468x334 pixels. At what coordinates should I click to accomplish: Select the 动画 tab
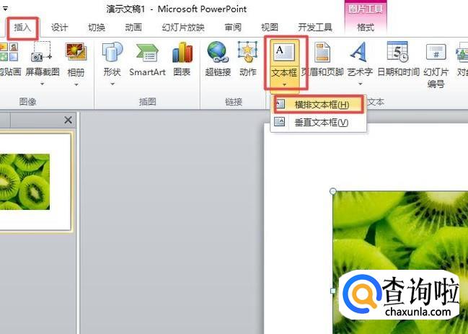pyautogui.click(x=133, y=27)
